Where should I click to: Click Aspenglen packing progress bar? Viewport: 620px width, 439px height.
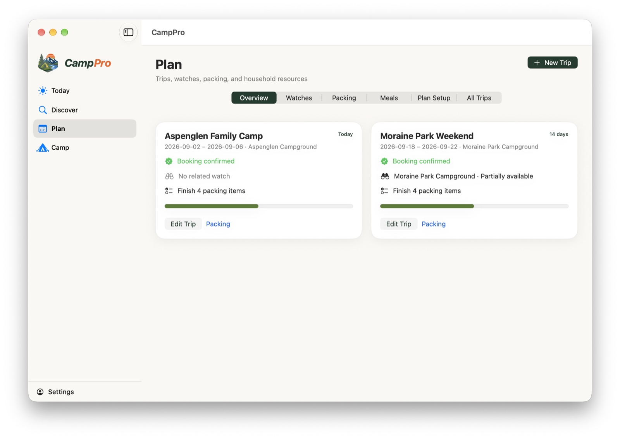click(x=258, y=206)
